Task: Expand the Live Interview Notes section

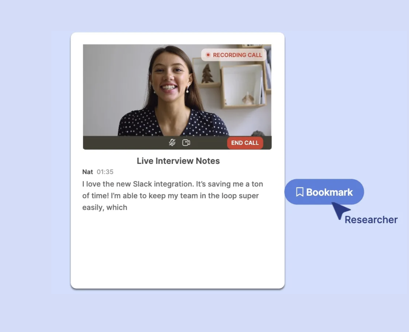Action: click(178, 161)
